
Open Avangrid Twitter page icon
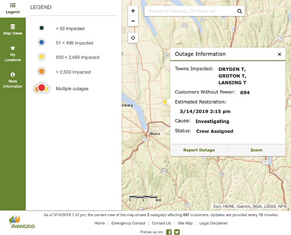(x=177, y=232)
